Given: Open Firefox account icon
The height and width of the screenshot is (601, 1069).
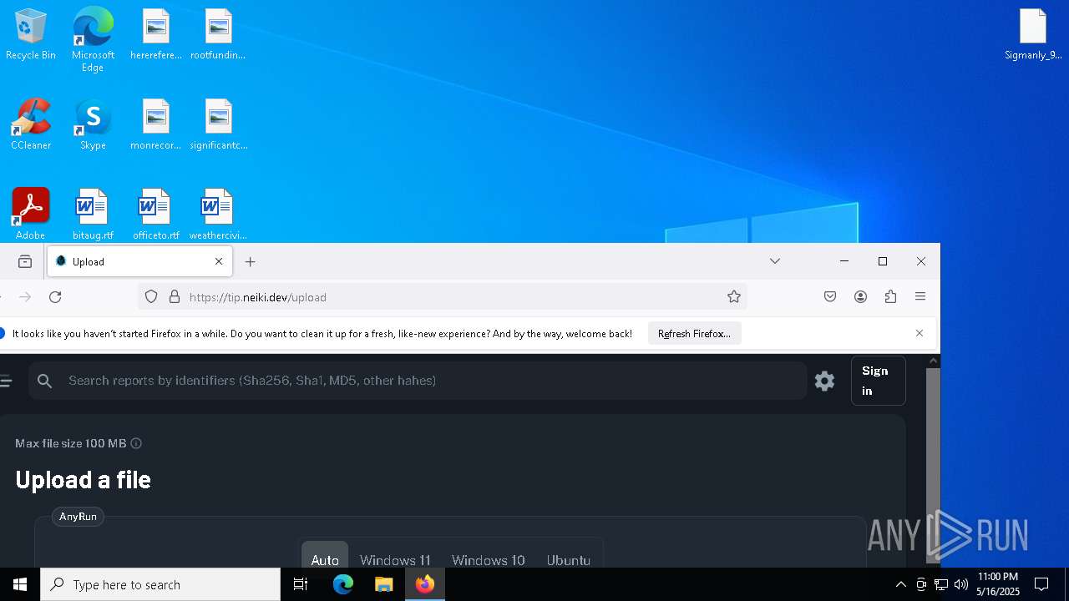Looking at the screenshot, I should [x=860, y=297].
